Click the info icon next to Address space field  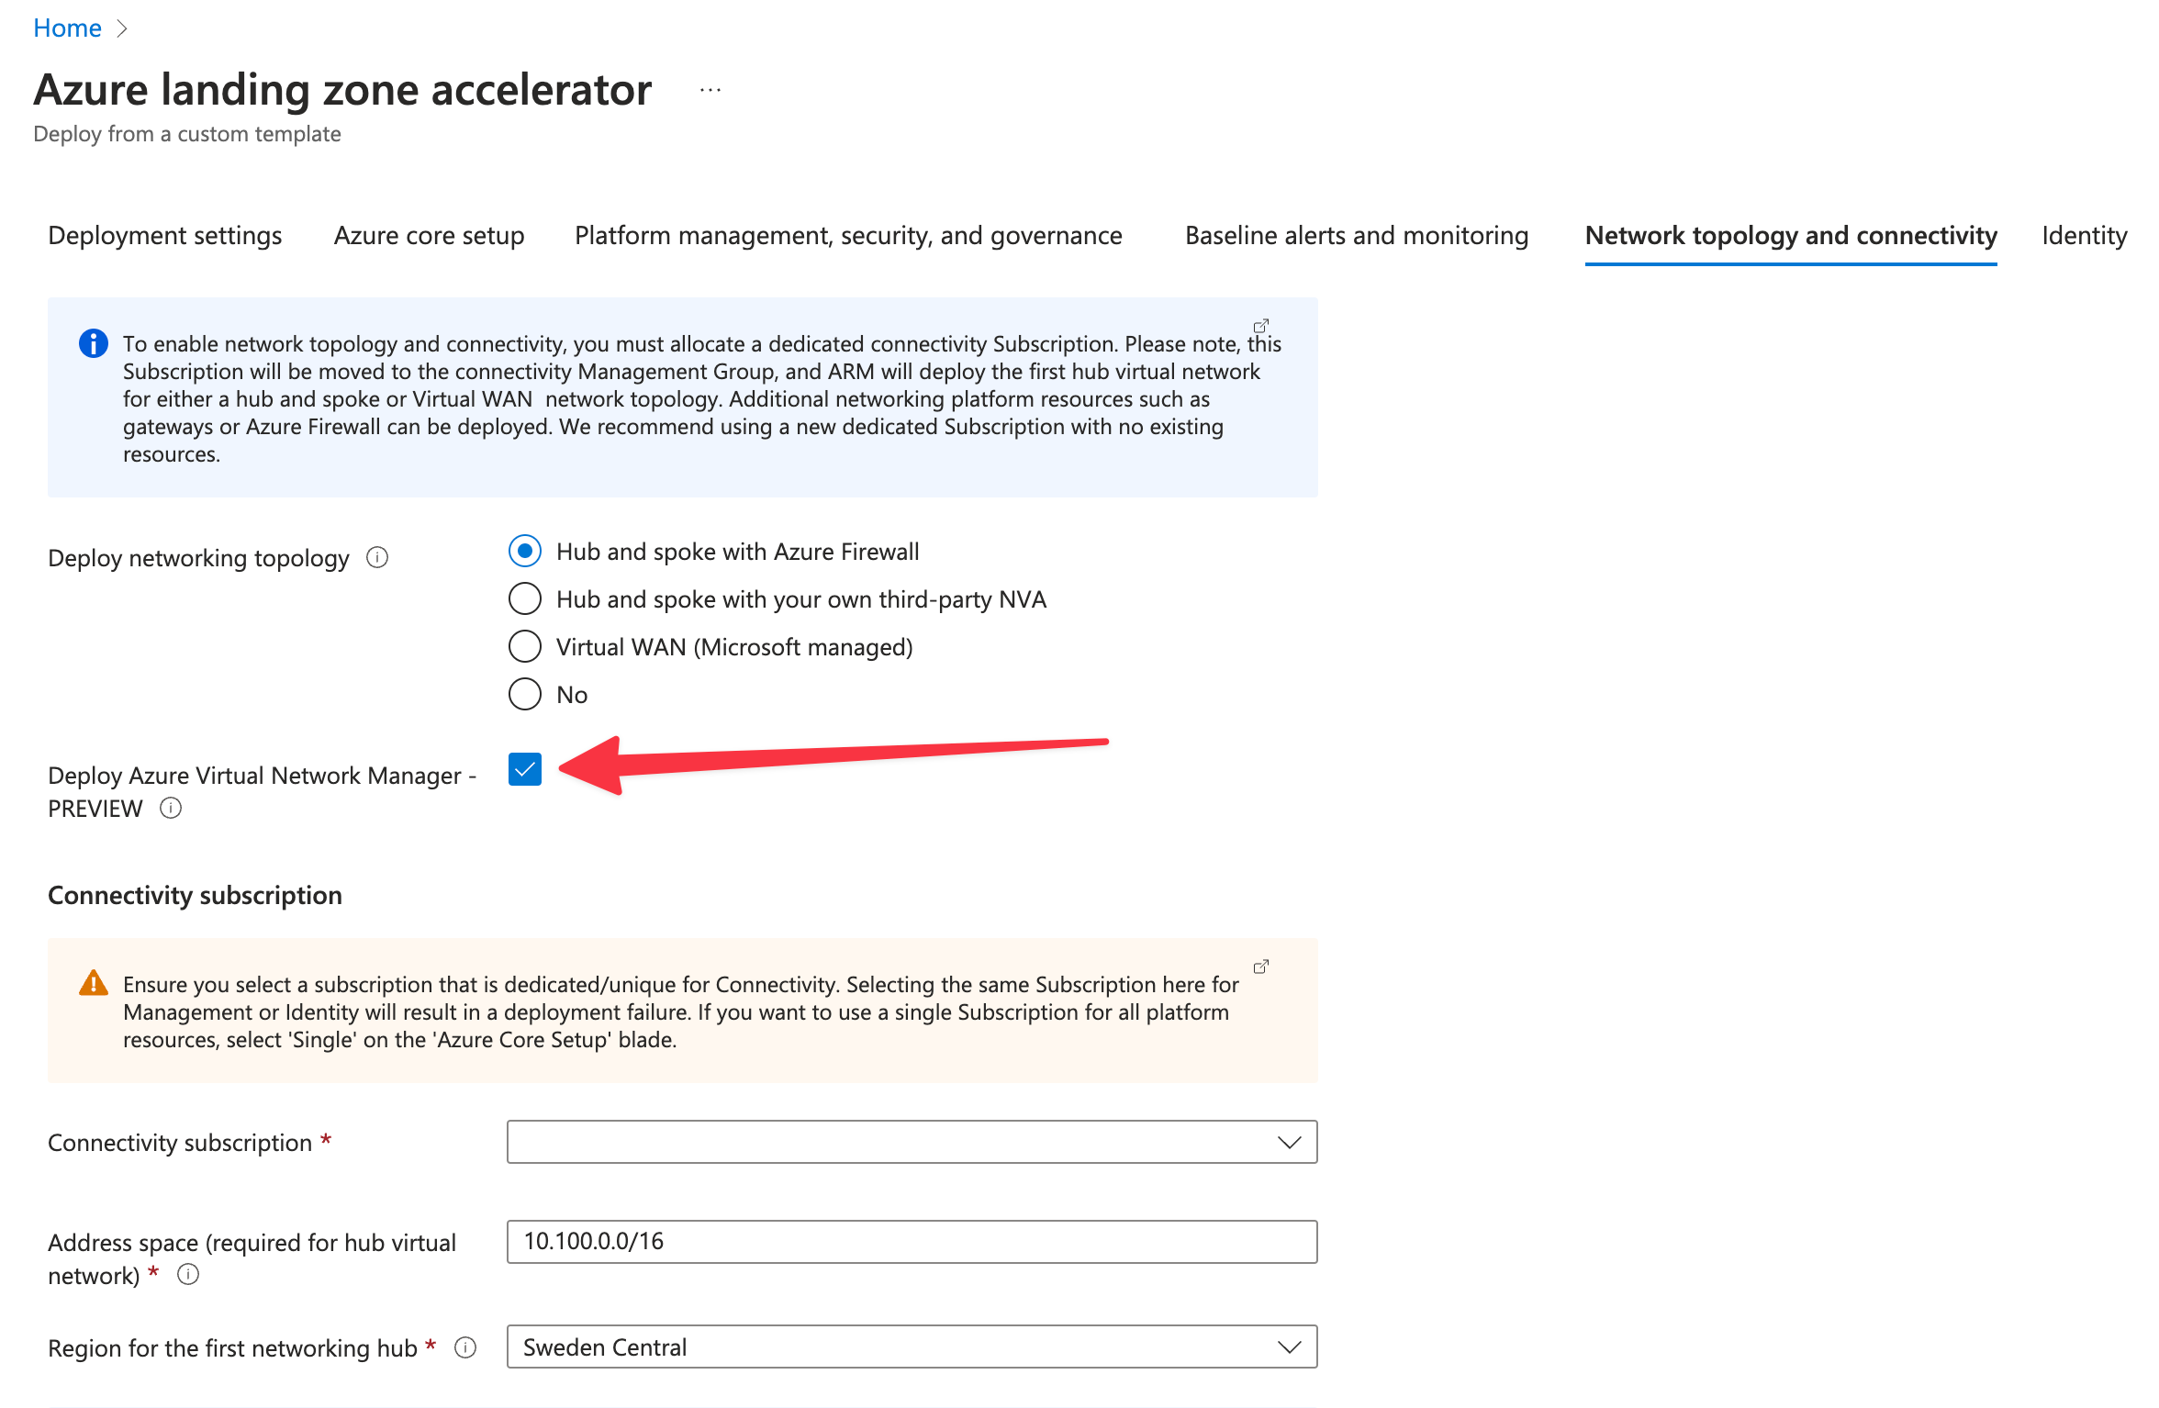(x=188, y=1274)
